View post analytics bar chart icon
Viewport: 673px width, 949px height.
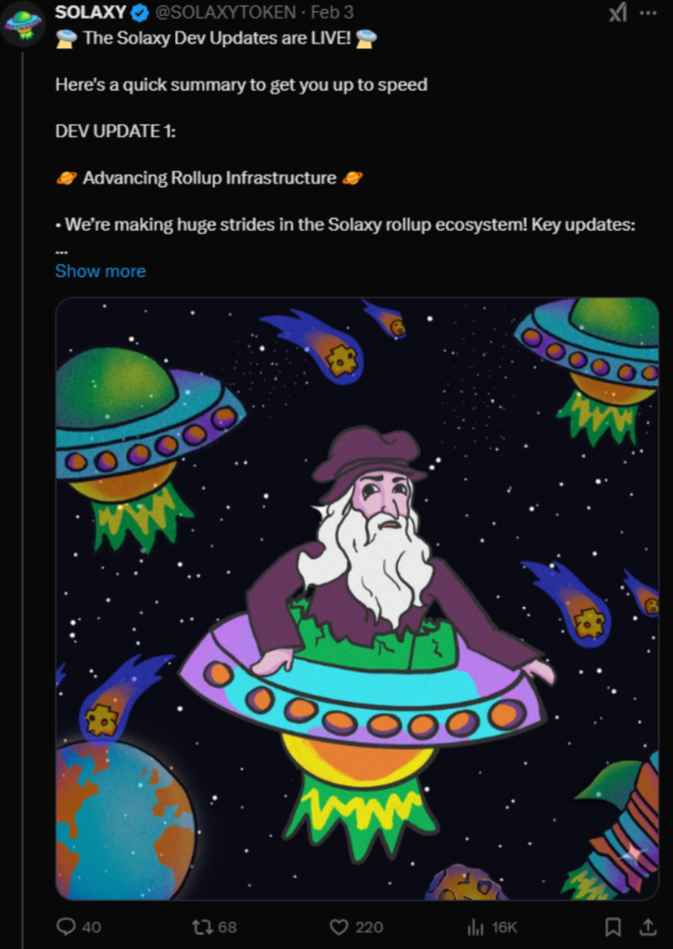[476, 927]
